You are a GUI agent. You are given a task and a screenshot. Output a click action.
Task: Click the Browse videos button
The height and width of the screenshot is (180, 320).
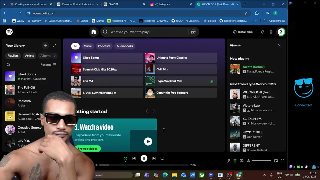[x=87, y=148]
